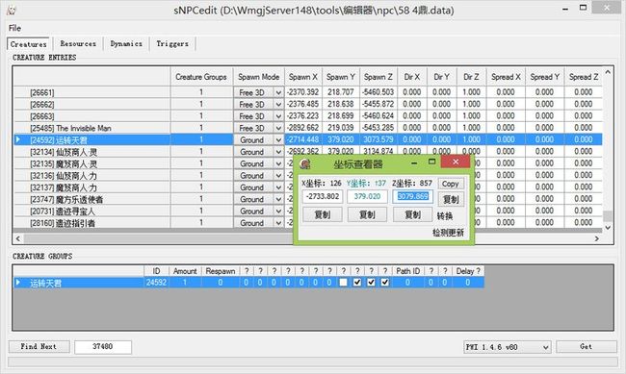The image size is (626, 374).
Task: Untick the checked box next to Path ID column
Action: click(x=385, y=283)
